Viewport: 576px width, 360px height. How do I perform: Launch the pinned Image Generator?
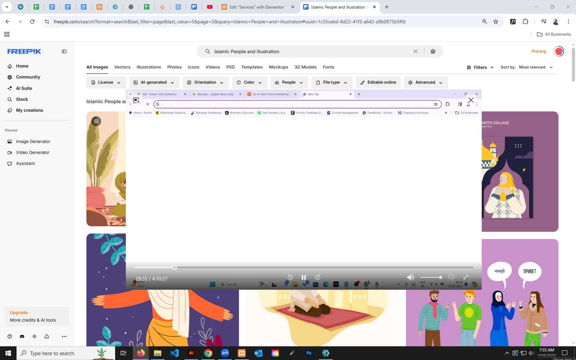(33, 142)
